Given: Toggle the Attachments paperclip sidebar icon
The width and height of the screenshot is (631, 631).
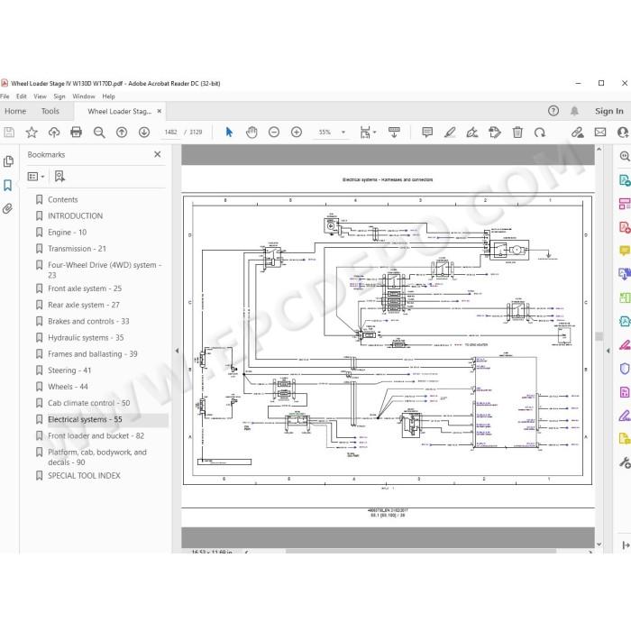Looking at the screenshot, I should click(x=7, y=208).
